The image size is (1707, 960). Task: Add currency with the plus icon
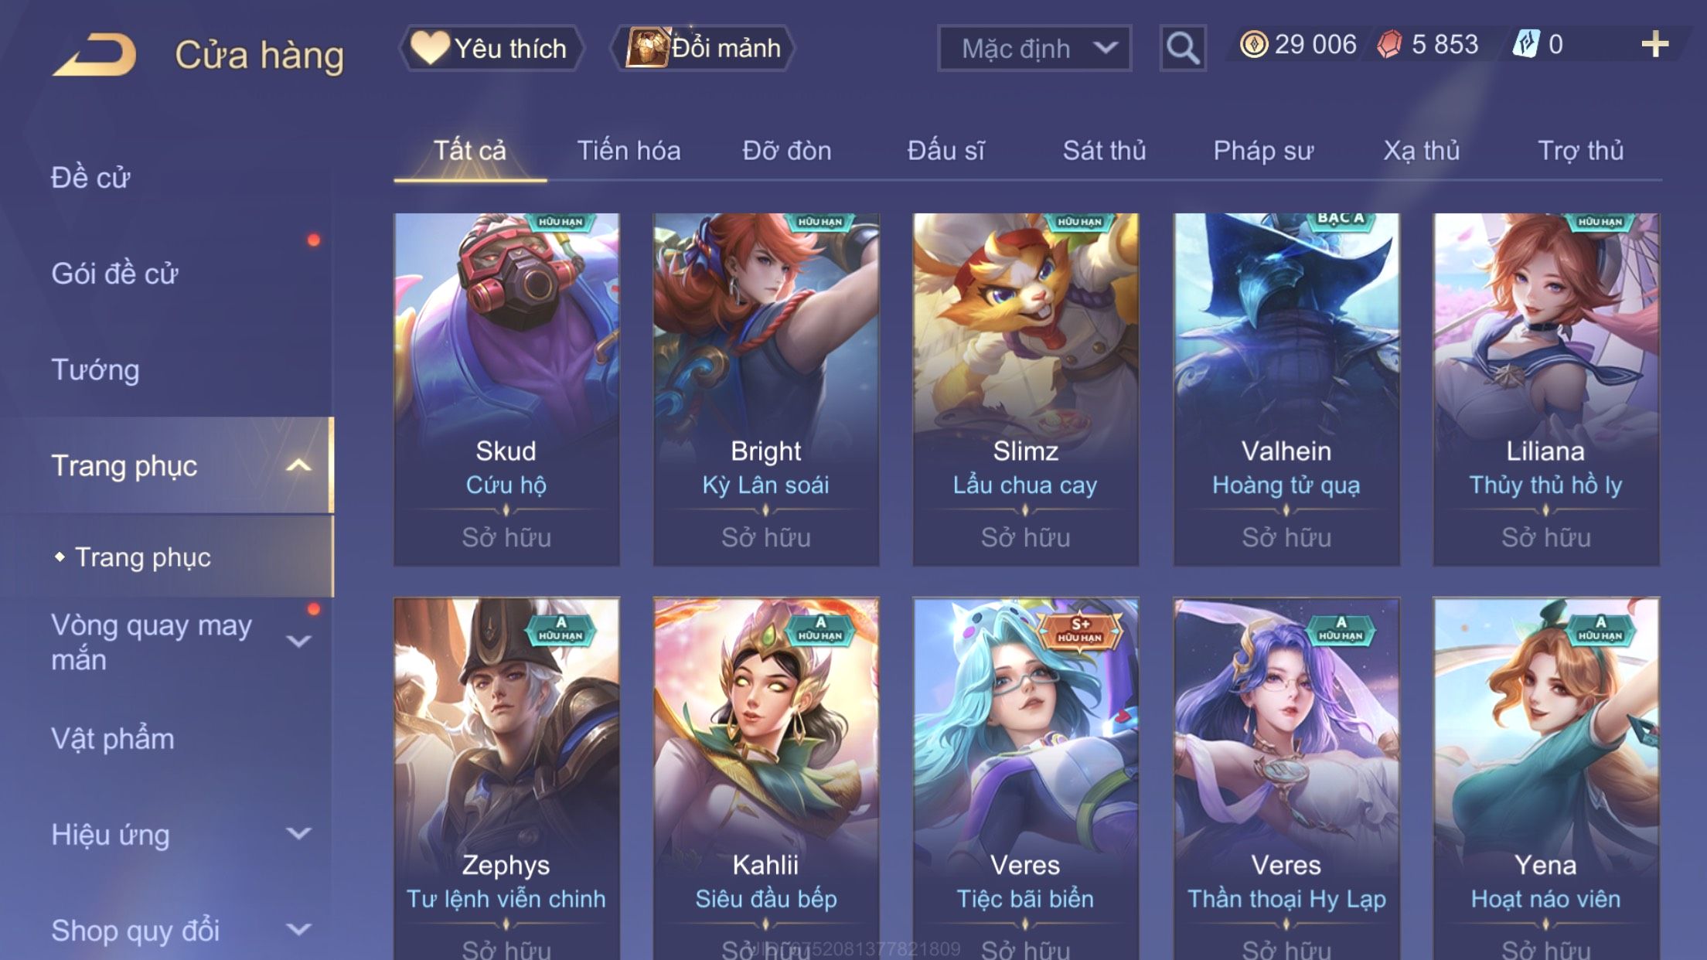pyautogui.click(x=1654, y=44)
